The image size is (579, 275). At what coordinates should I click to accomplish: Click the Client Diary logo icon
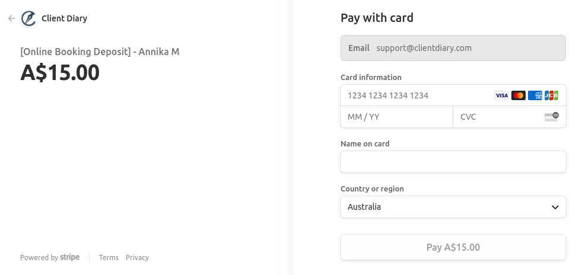[x=28, y=18]
